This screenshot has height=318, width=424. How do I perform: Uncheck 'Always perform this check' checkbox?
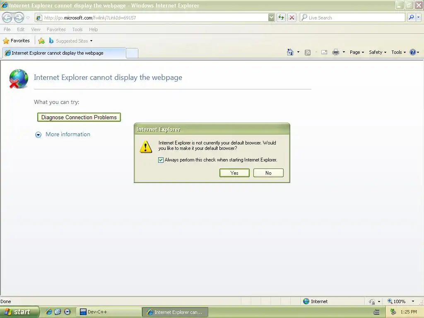coord(161,160)
